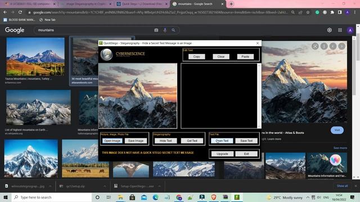Screen dimensions: 360x202
Task: Click Show all downloads
Action: [x=342, y=186]
